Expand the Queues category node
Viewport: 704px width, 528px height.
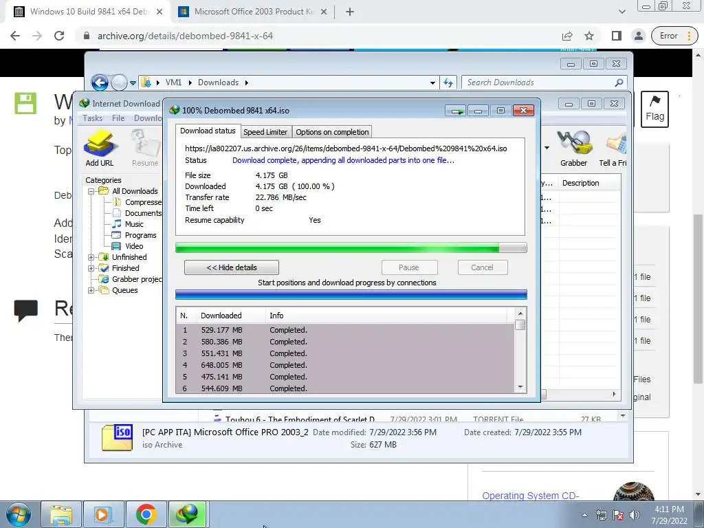point(91,290)
